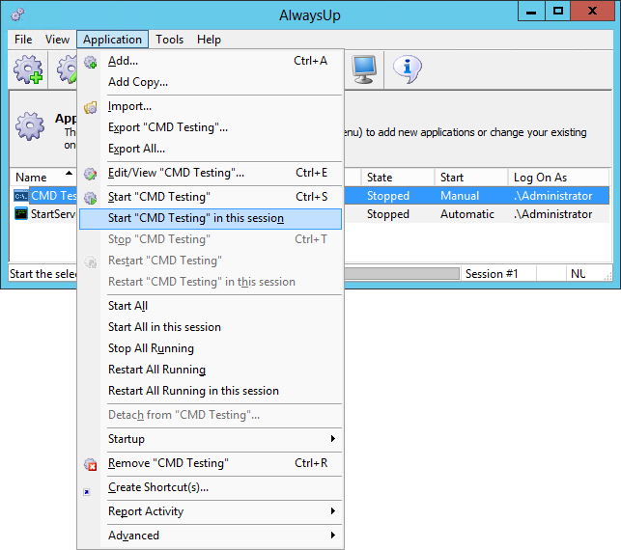The height and width of the screenshot is (550, 621).
Task: Click the Import folder icon in menu
Action: click(x=90, y=107)
